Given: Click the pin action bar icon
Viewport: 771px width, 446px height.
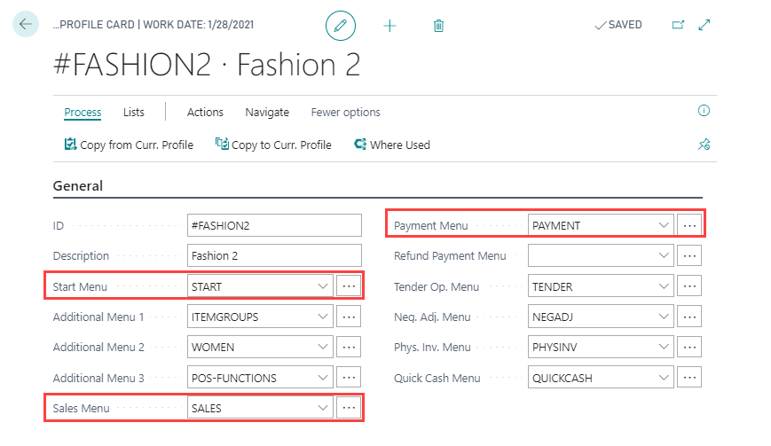Looking at the screenshot, I should click(704, 145).
